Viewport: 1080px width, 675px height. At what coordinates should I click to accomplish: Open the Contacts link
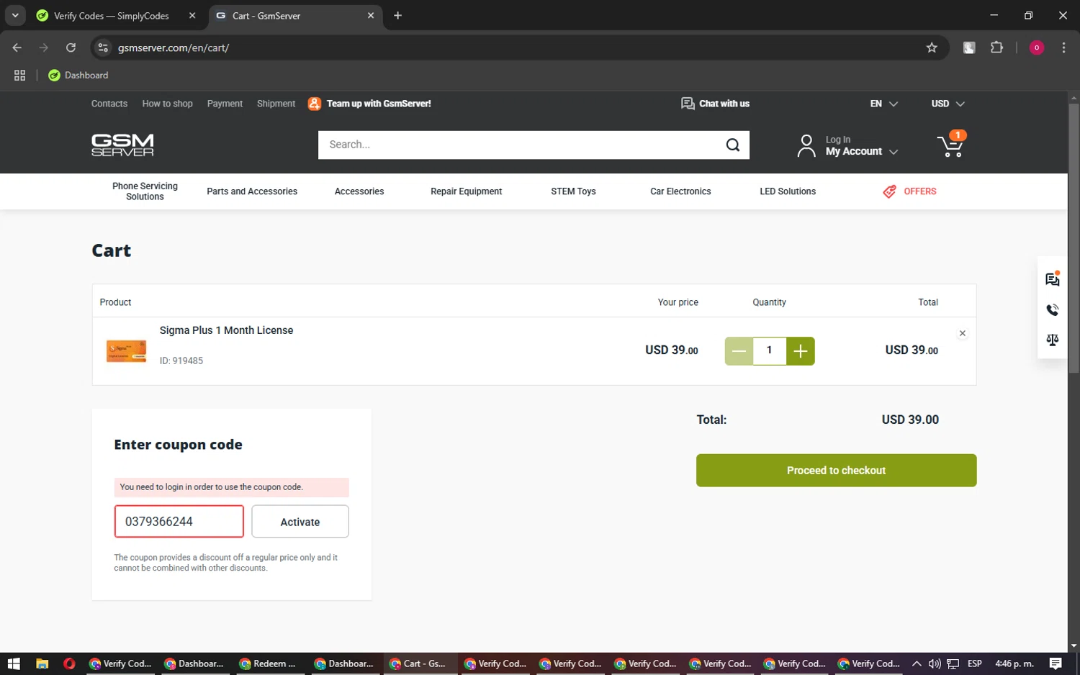tap(109, 104)
